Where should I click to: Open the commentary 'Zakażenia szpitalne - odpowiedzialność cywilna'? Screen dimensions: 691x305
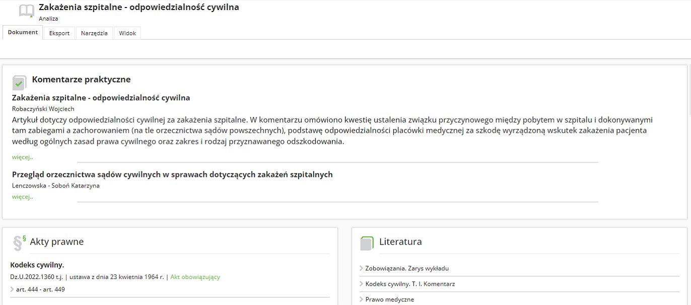[x=101, y=97]
